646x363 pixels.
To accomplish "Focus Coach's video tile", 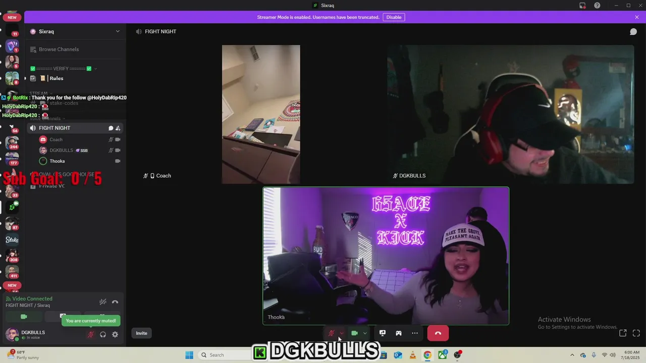I will click(x=261, y=114).
